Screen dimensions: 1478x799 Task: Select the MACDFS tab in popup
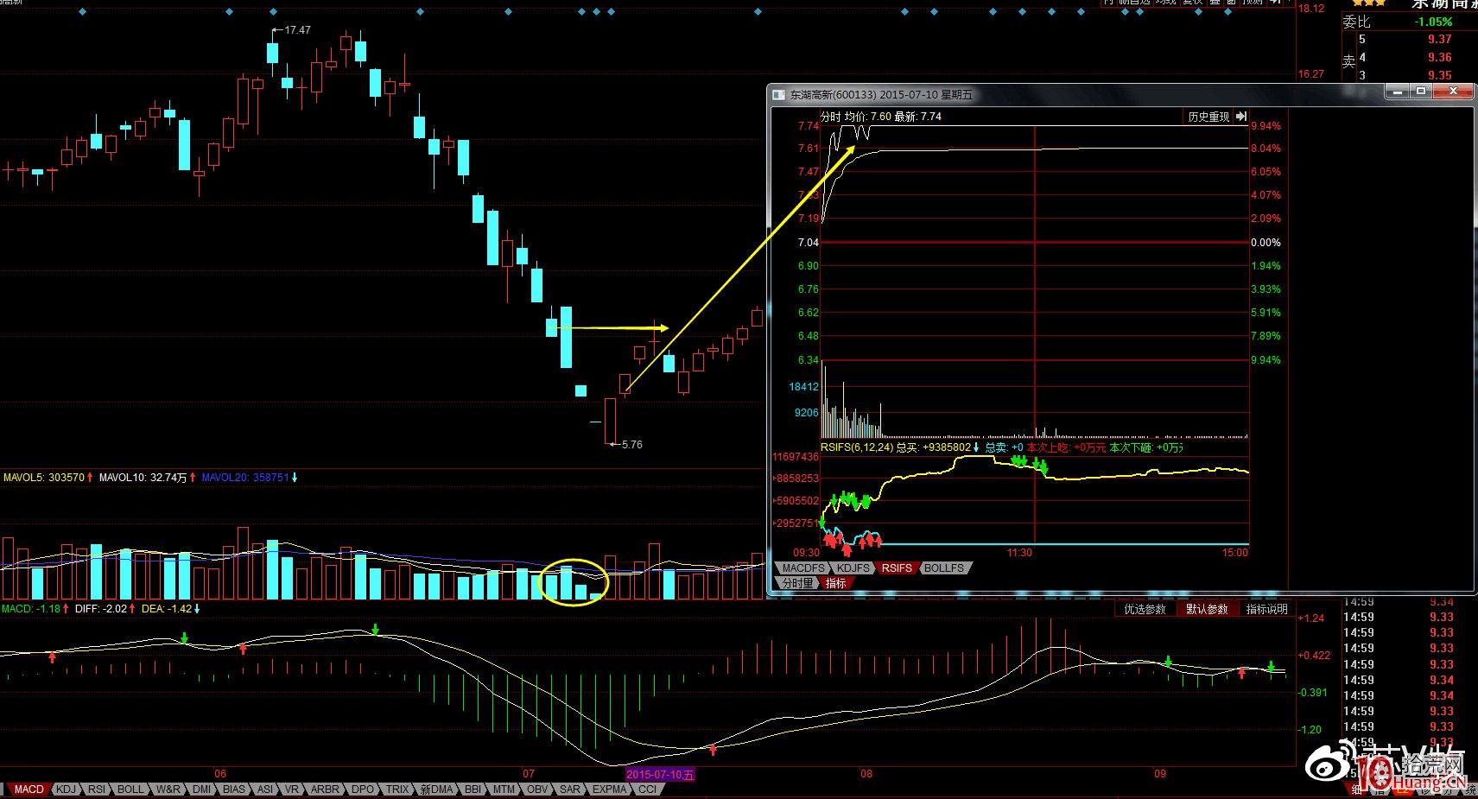[x=803, y=568]
